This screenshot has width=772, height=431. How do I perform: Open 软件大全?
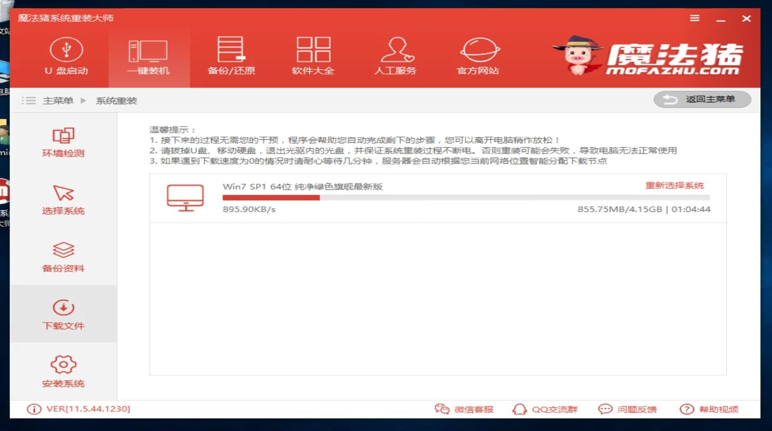(313, 57)
